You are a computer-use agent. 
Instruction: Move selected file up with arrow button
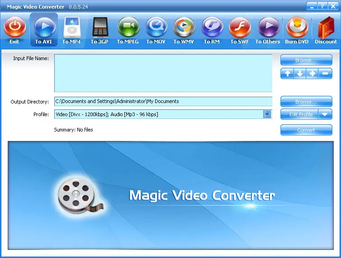[x=287, y=74]
